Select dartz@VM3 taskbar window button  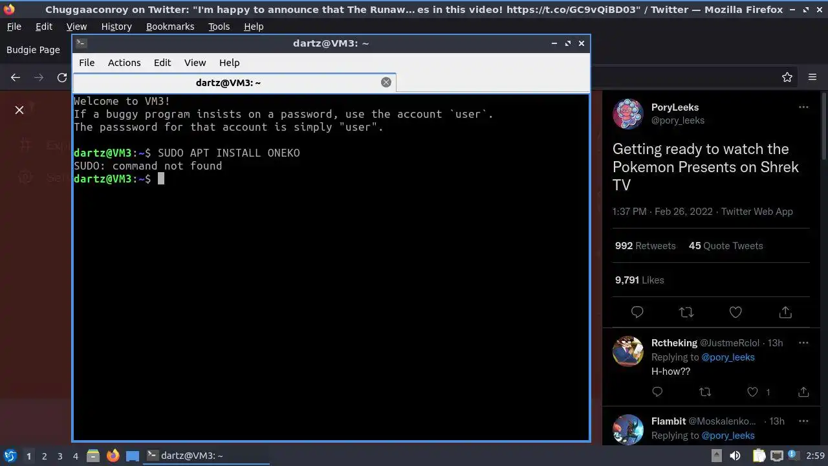(206, 456)
